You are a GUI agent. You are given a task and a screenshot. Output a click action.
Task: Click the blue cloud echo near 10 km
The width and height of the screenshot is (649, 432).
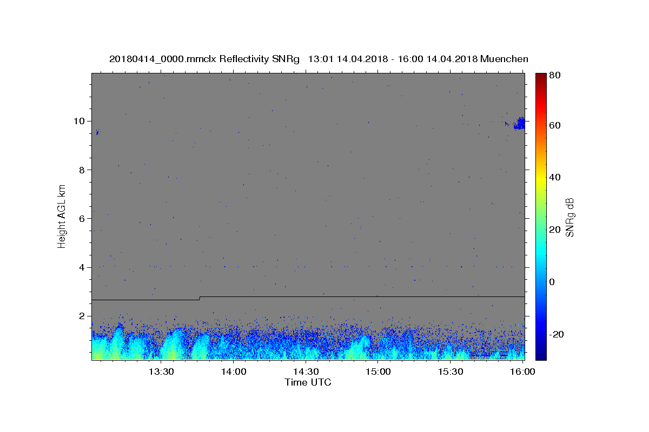coord(519,124)
